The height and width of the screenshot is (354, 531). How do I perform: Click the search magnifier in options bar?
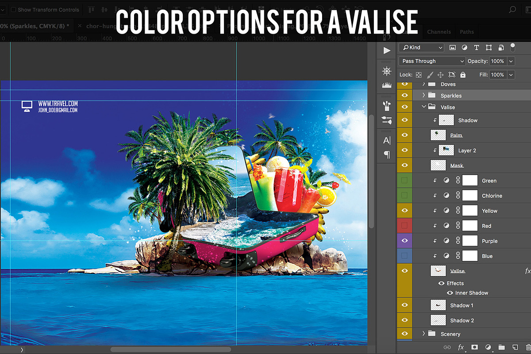point(512,9)
